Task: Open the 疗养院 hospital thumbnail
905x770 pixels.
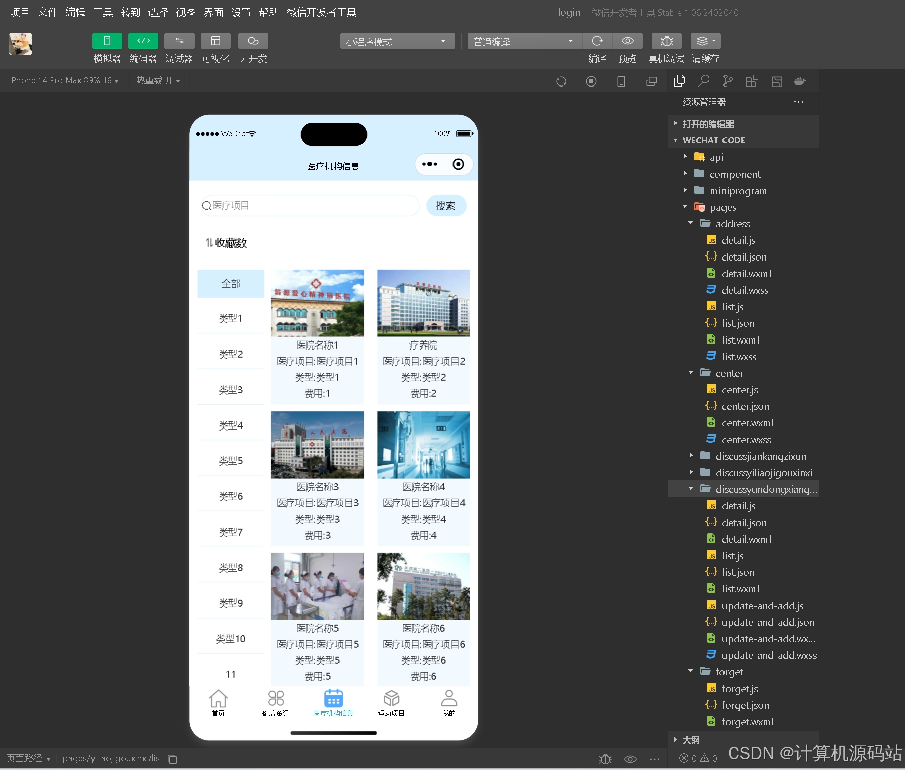Action: pyautogui.click(x=423, y=303)
